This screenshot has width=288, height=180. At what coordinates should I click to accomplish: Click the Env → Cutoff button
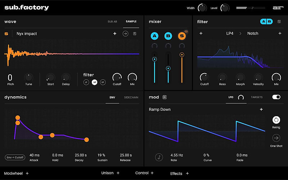click(15, 157)
